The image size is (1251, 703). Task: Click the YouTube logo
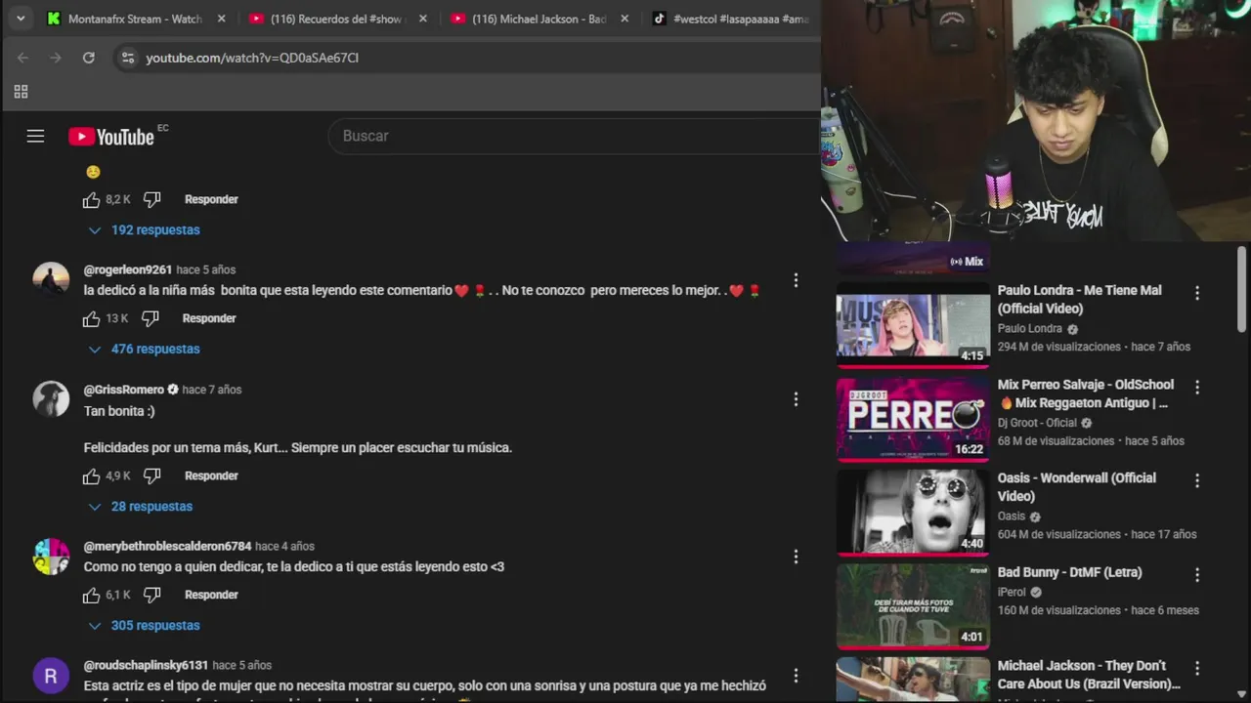pos(111,137)
